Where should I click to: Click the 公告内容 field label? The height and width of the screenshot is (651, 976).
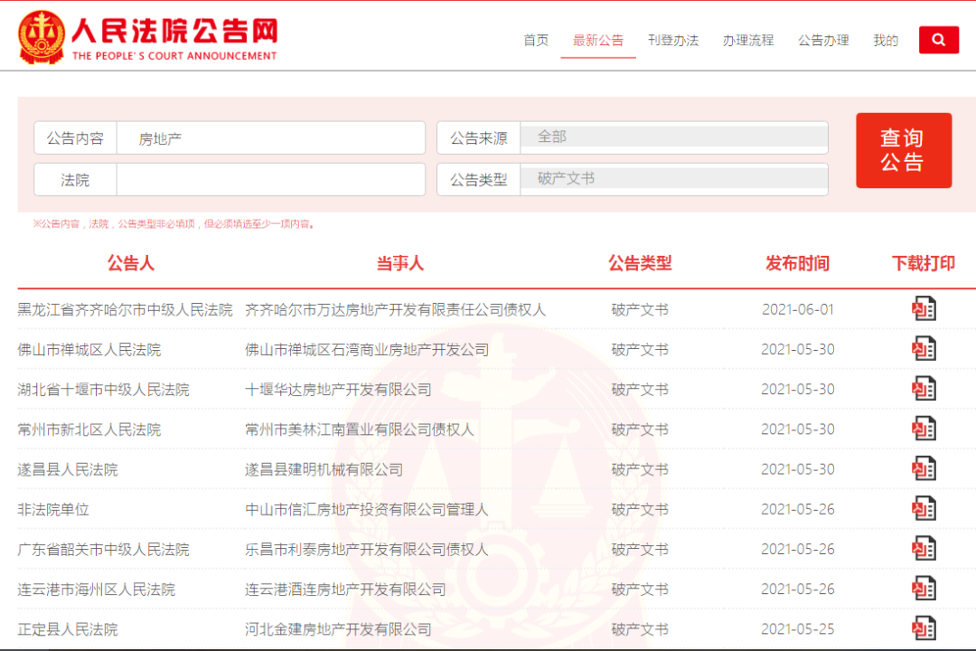pos(75,137)
